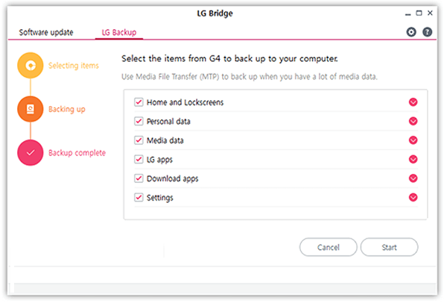Click the Cancel button
The width and height of the screenshot is (447, 303).
(328, 247)
